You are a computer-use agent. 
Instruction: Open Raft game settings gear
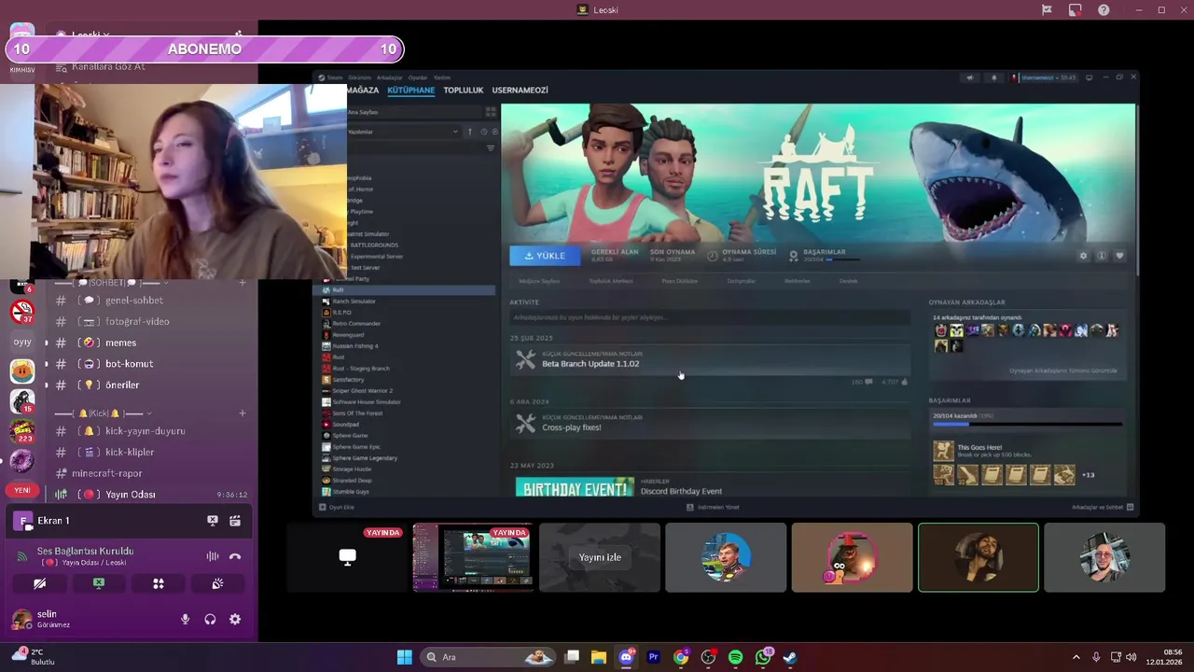click(x=1083, y=256)
